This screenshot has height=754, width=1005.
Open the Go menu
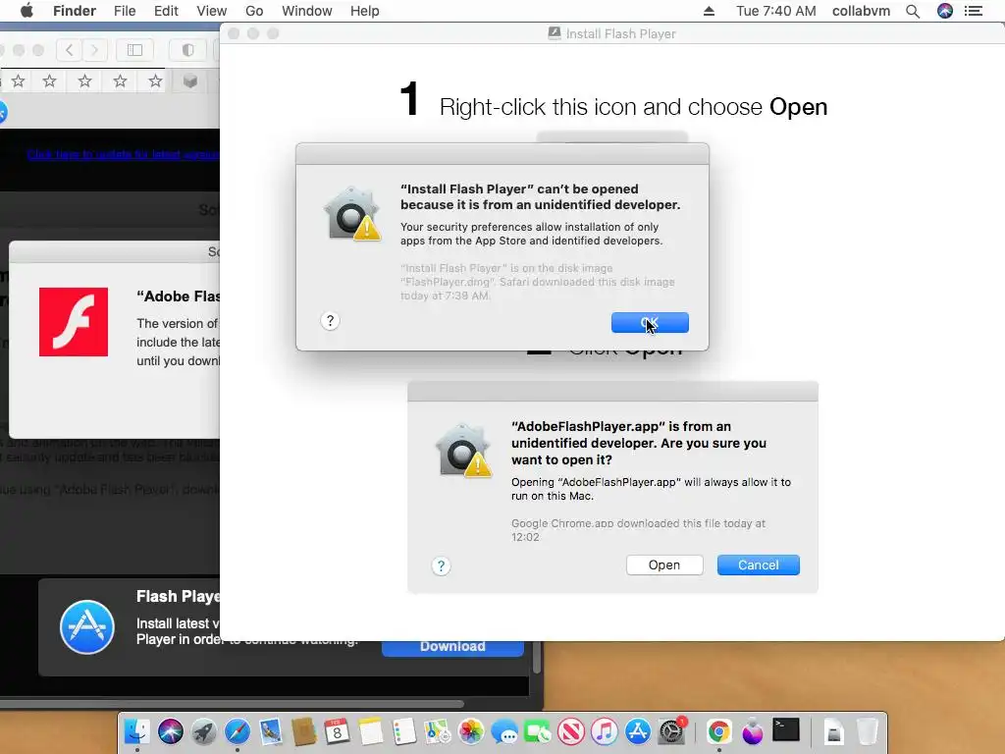[254, 11]
